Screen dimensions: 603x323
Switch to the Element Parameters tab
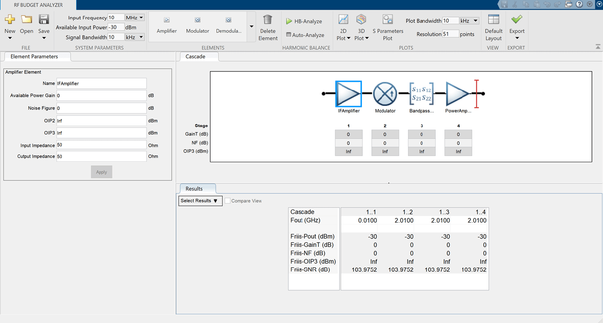click(x=34, y=57)
